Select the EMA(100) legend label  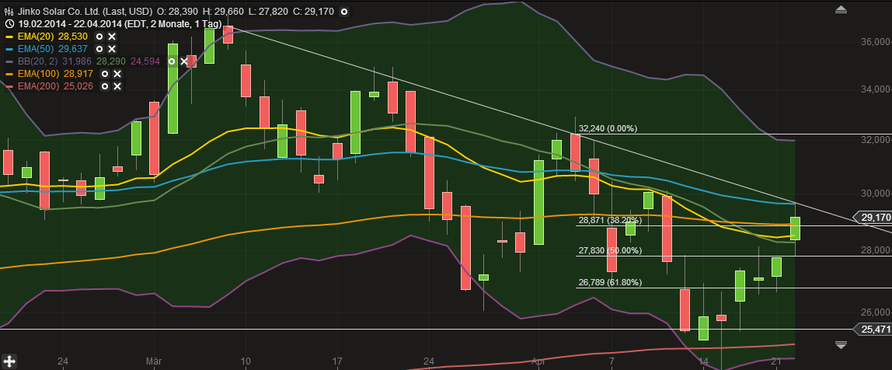tap(37, 74)
